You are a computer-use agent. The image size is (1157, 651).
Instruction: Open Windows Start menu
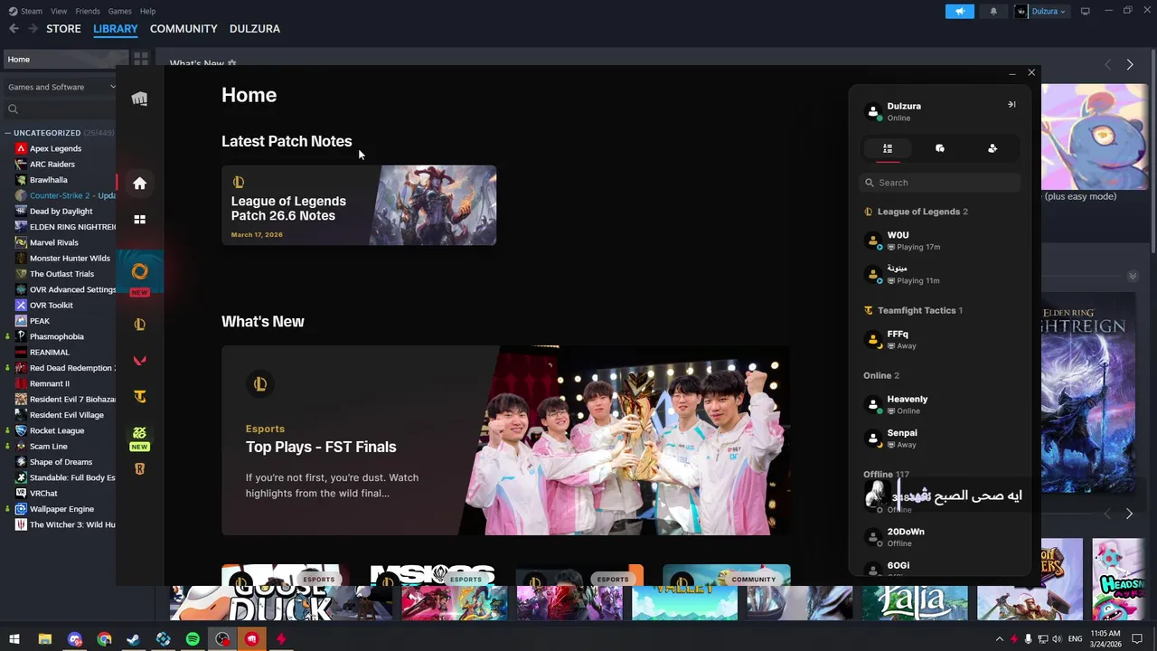14,639
